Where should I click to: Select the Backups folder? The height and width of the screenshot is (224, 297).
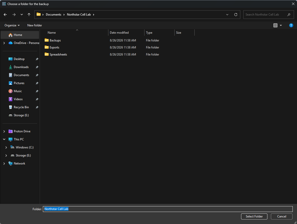(x=55, y=40)
